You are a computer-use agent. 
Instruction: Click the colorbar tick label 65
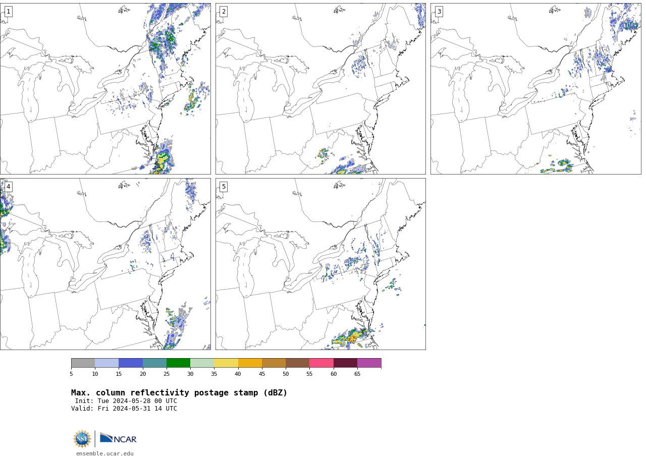click(x=357, y=374)
